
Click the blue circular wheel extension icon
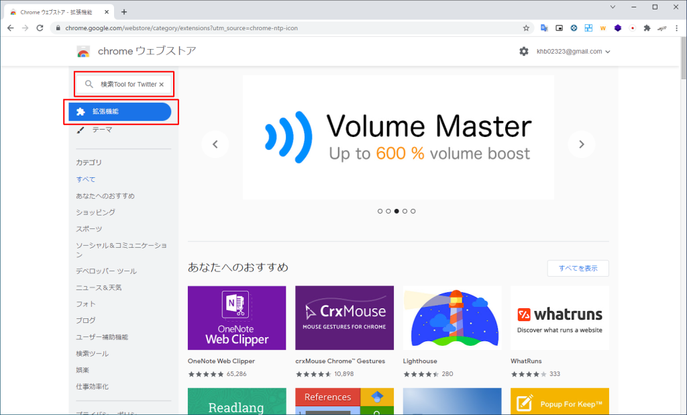(x=574, y=28)
